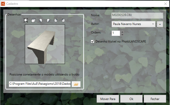The width and height of the screenshot is (170, 105).
Task: Choose the second of four isometric view icons
Action: pyautogui.click(x=48, y=20)
